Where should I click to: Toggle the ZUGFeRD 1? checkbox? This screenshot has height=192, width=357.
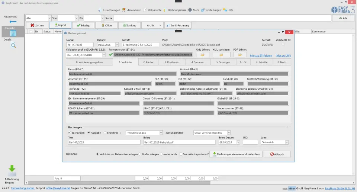[x=283, y=45]
